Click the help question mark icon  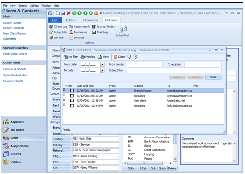point(129,57)
